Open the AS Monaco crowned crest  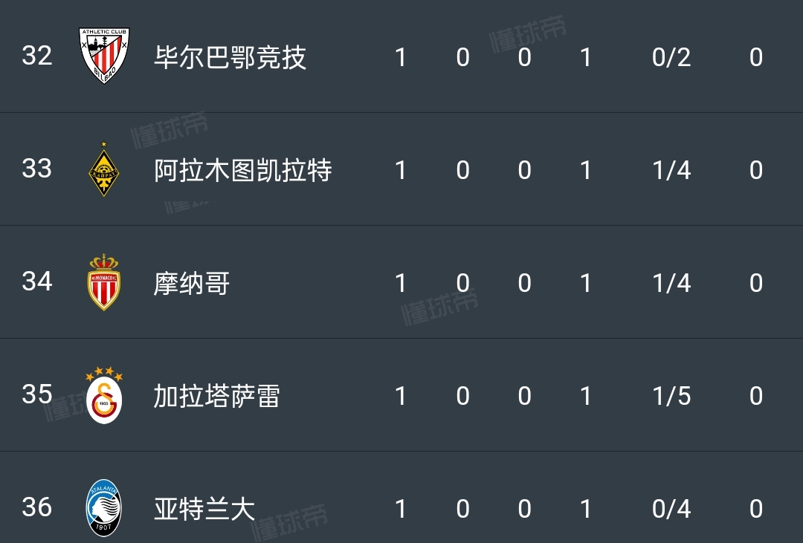pyautogui.click(x=104, y=282)
